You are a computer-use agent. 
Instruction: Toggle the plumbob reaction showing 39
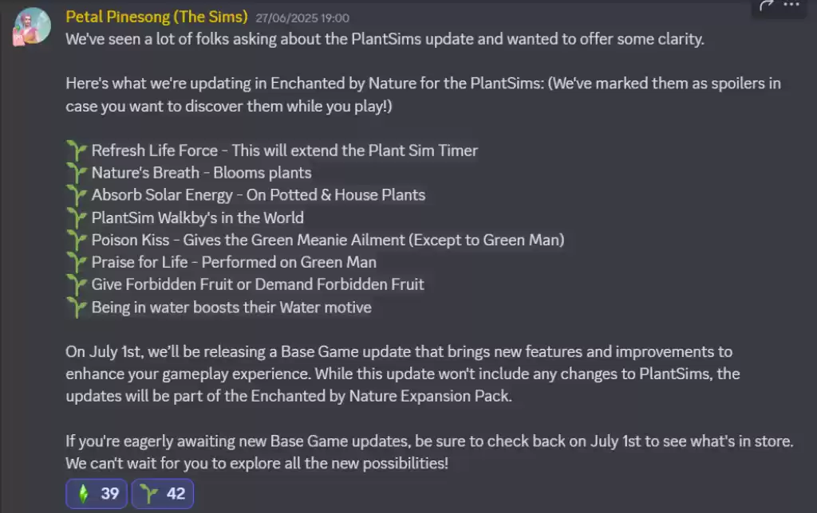[97, 494]
